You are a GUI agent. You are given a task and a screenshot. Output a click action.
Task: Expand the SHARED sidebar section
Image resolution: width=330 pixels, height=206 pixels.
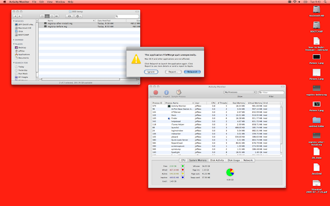coord(14,40)
